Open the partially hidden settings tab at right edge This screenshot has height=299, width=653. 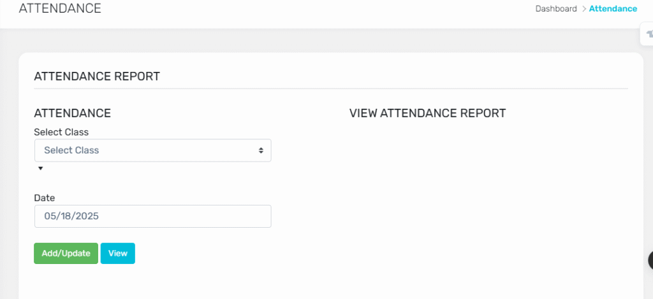click(647, 34)
